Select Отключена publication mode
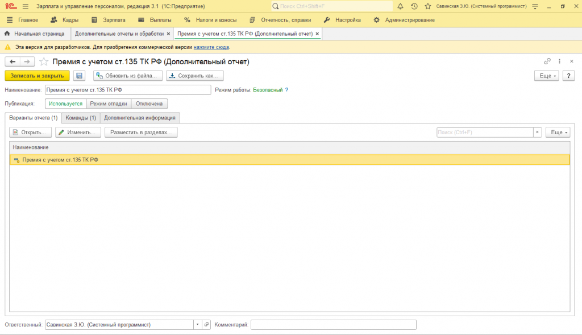This screenshot has width=582, height=335. [149, 104]
